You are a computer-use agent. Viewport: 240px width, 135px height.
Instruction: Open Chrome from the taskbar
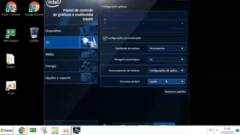22,130
